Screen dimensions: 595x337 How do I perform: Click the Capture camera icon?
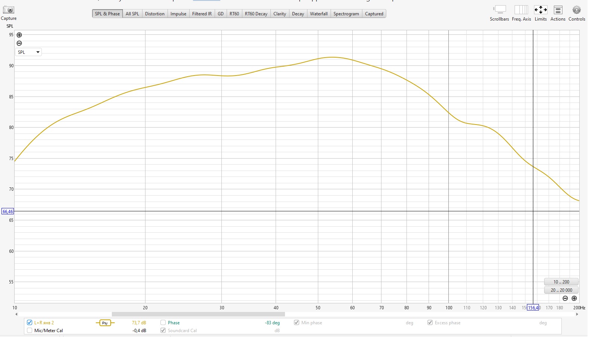coord(8,10)
